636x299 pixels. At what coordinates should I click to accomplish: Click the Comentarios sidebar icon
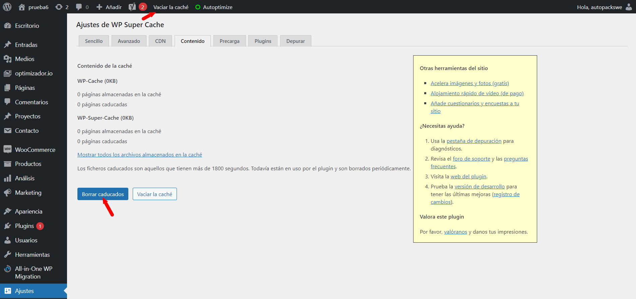click(x=8, y=102)
